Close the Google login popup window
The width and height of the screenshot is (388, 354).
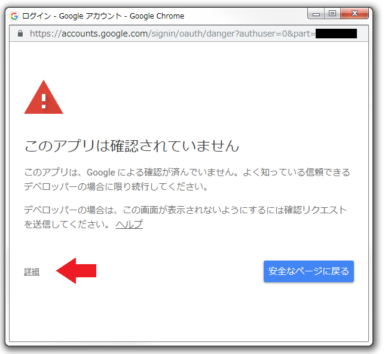point(355,13)
